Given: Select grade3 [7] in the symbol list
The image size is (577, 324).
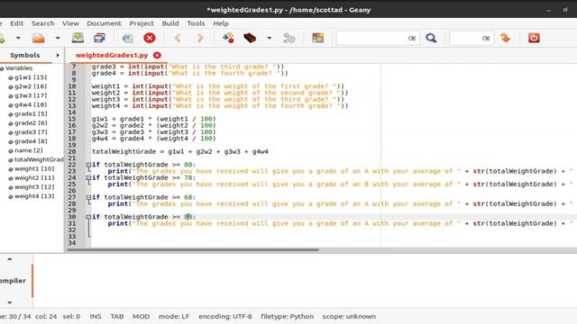Looking at the screenshot, I should coord(31,132).
